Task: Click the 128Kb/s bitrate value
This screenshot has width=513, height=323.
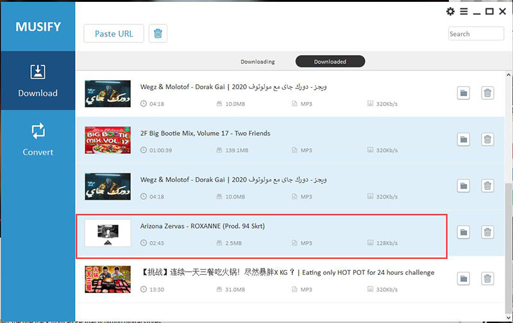Action: click(387, 244)
